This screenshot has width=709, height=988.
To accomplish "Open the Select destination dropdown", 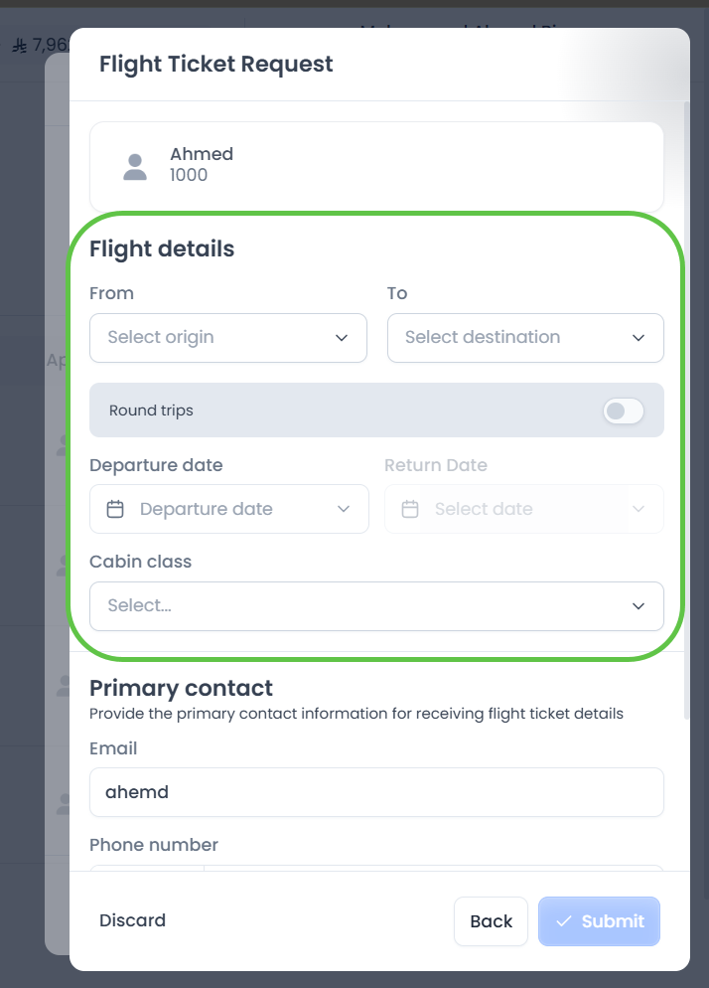I will click(x=524, y=338).
